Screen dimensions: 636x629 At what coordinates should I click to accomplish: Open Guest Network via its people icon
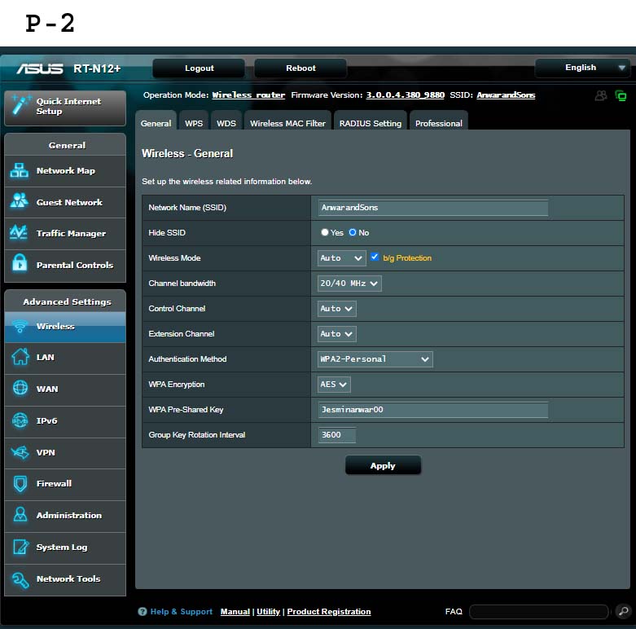[20, 202]
